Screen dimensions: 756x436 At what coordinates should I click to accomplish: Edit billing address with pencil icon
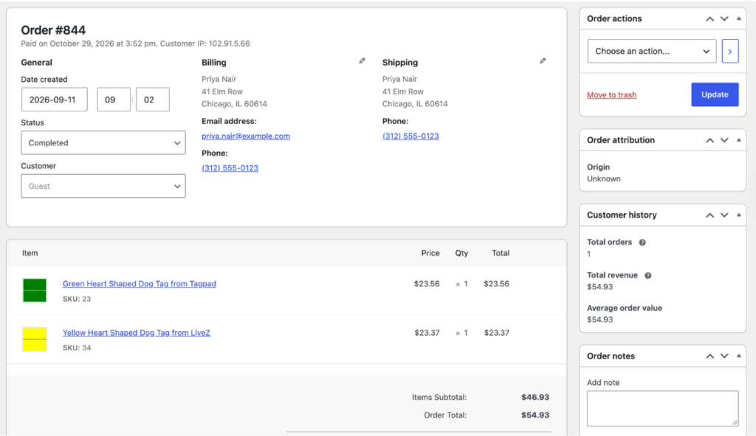[x=362, y=60]
